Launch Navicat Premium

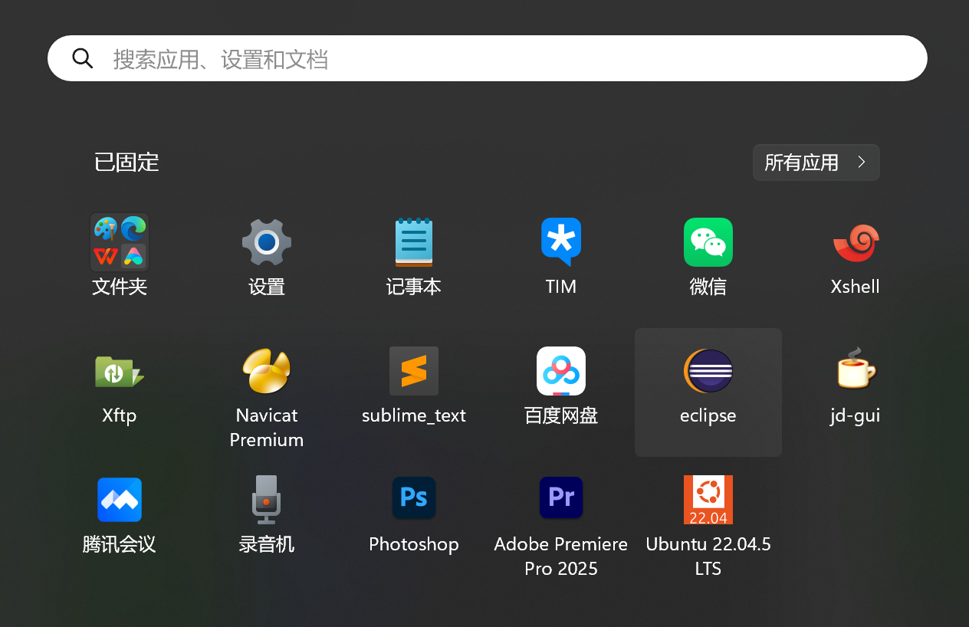click(x=267, y=371)
